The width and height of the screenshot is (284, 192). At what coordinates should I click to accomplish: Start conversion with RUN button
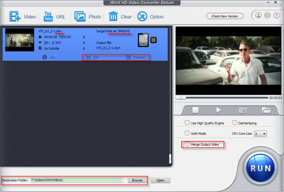click(261, 168)
